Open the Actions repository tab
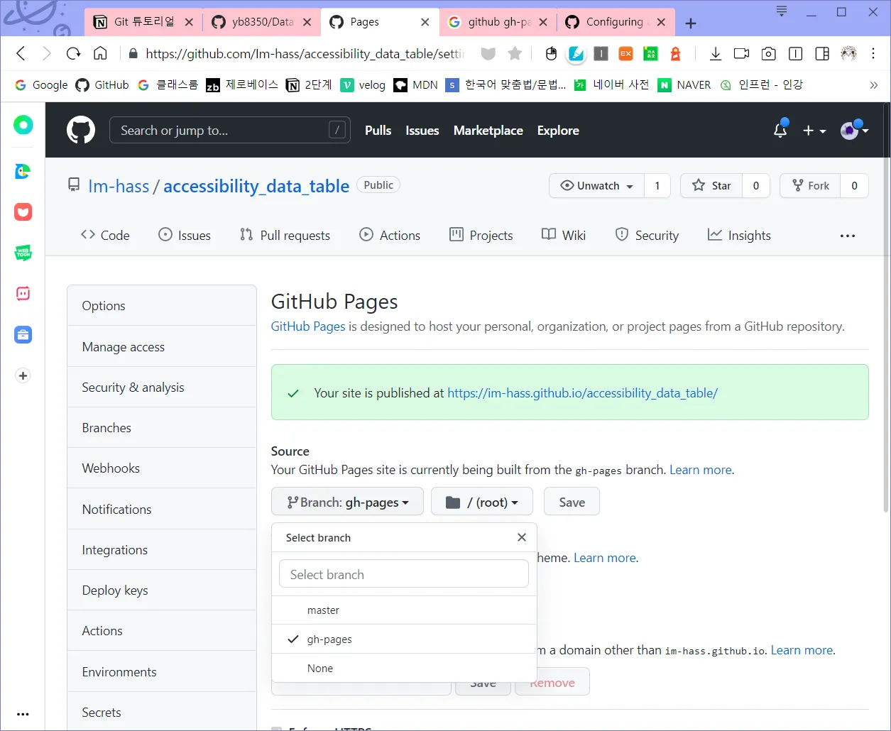This screenshot has height=731, width=891. pos(390,236)
